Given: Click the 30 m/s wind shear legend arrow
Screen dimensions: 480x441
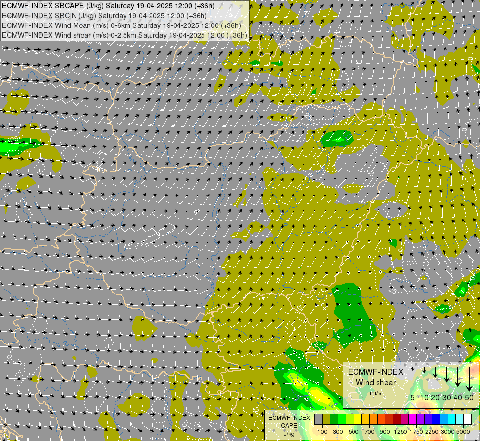Looking at the screenshot, I should [447, 374].
